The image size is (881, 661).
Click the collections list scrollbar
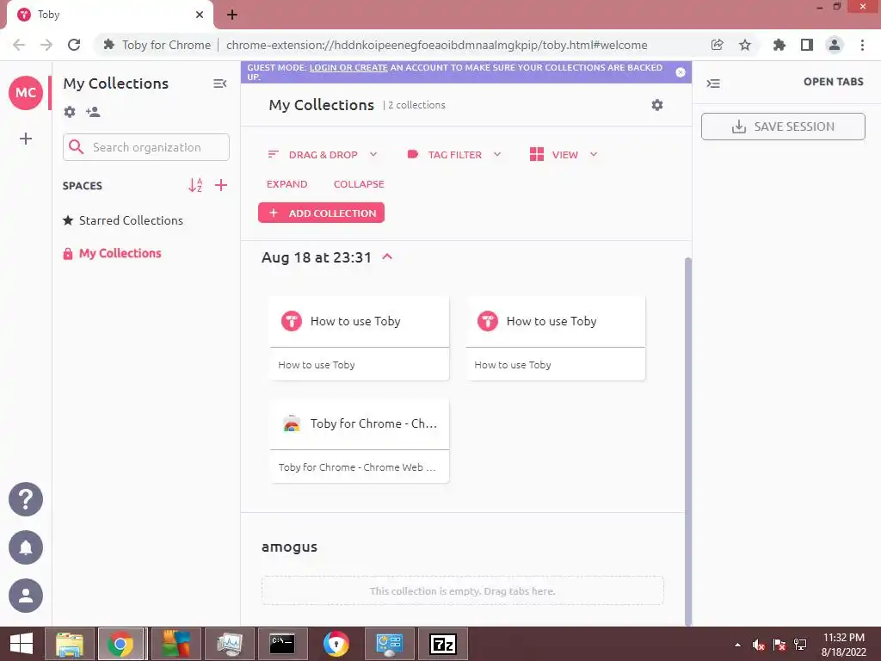point(688,442)
